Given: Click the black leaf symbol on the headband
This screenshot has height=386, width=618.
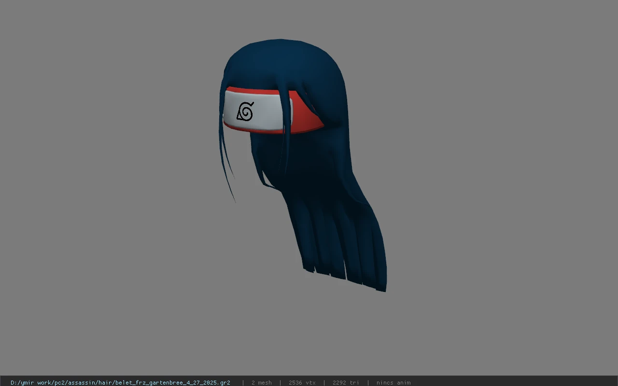Looking at the screenshot, I should coord(245,111).
